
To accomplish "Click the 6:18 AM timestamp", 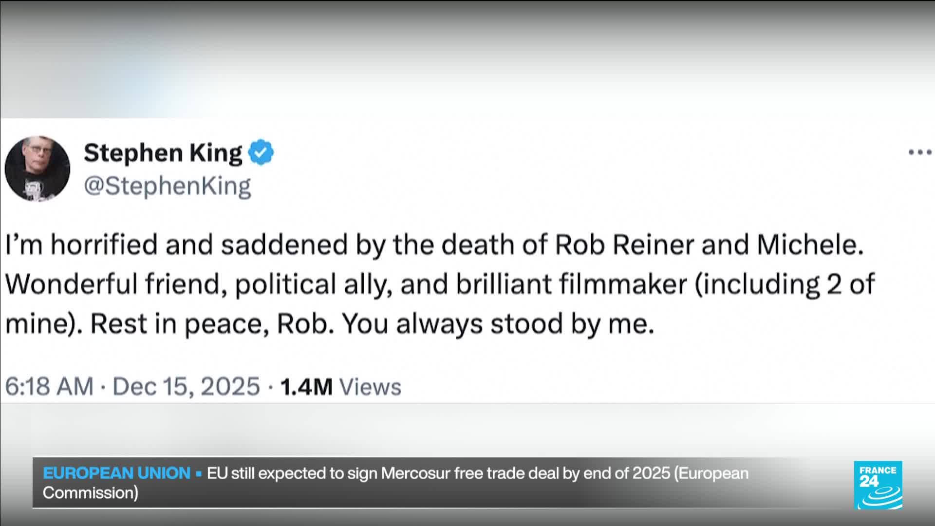I will pyautogui.click(x=49, y=387).
